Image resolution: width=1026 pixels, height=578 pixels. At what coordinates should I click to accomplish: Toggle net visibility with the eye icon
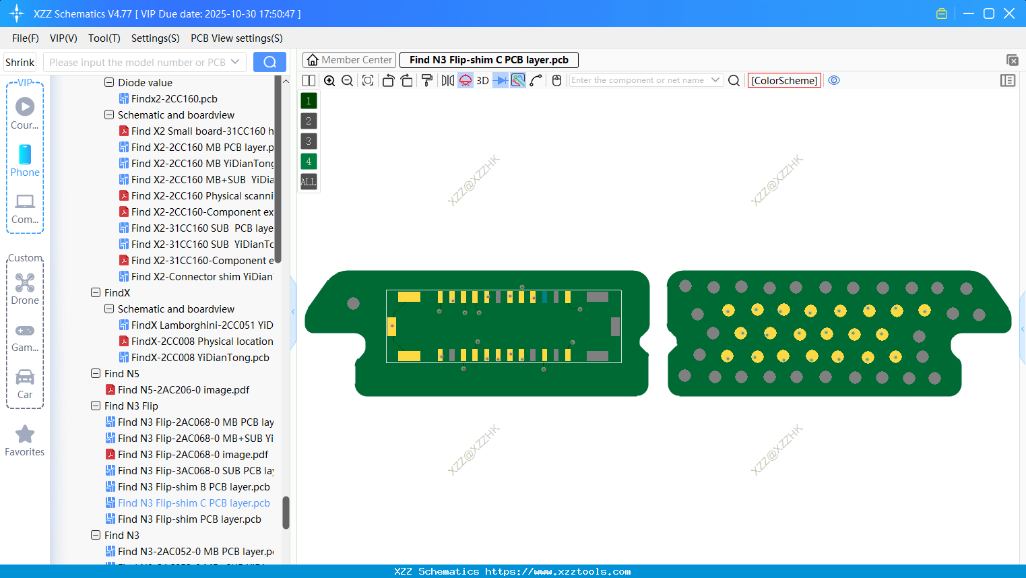point(834,80)
